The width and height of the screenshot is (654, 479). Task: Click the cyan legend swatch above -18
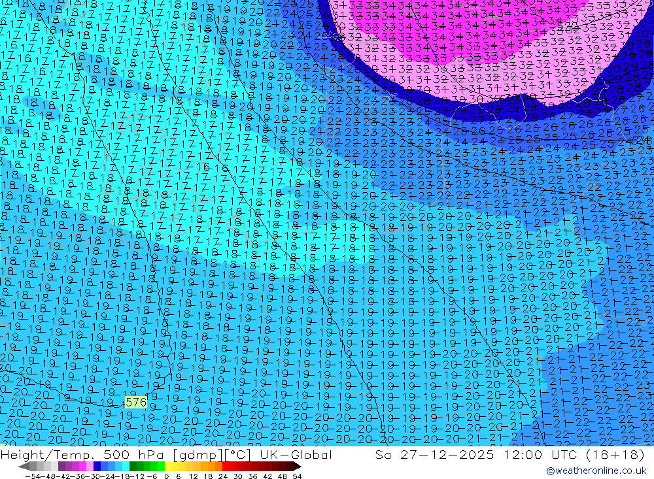pos(126,466)
